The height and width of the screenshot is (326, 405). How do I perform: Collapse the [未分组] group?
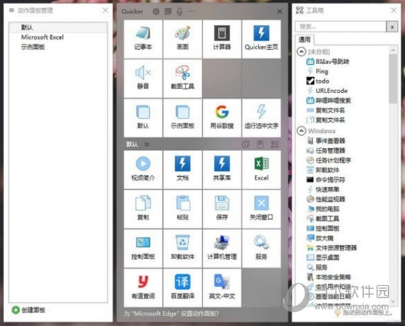(302, 52)
